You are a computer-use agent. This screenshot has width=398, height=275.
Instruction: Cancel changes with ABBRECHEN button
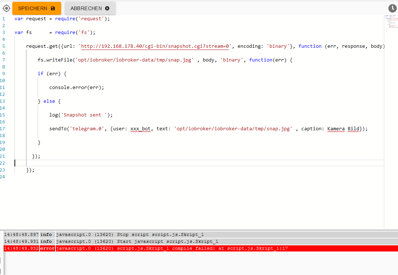pos(90,8)
